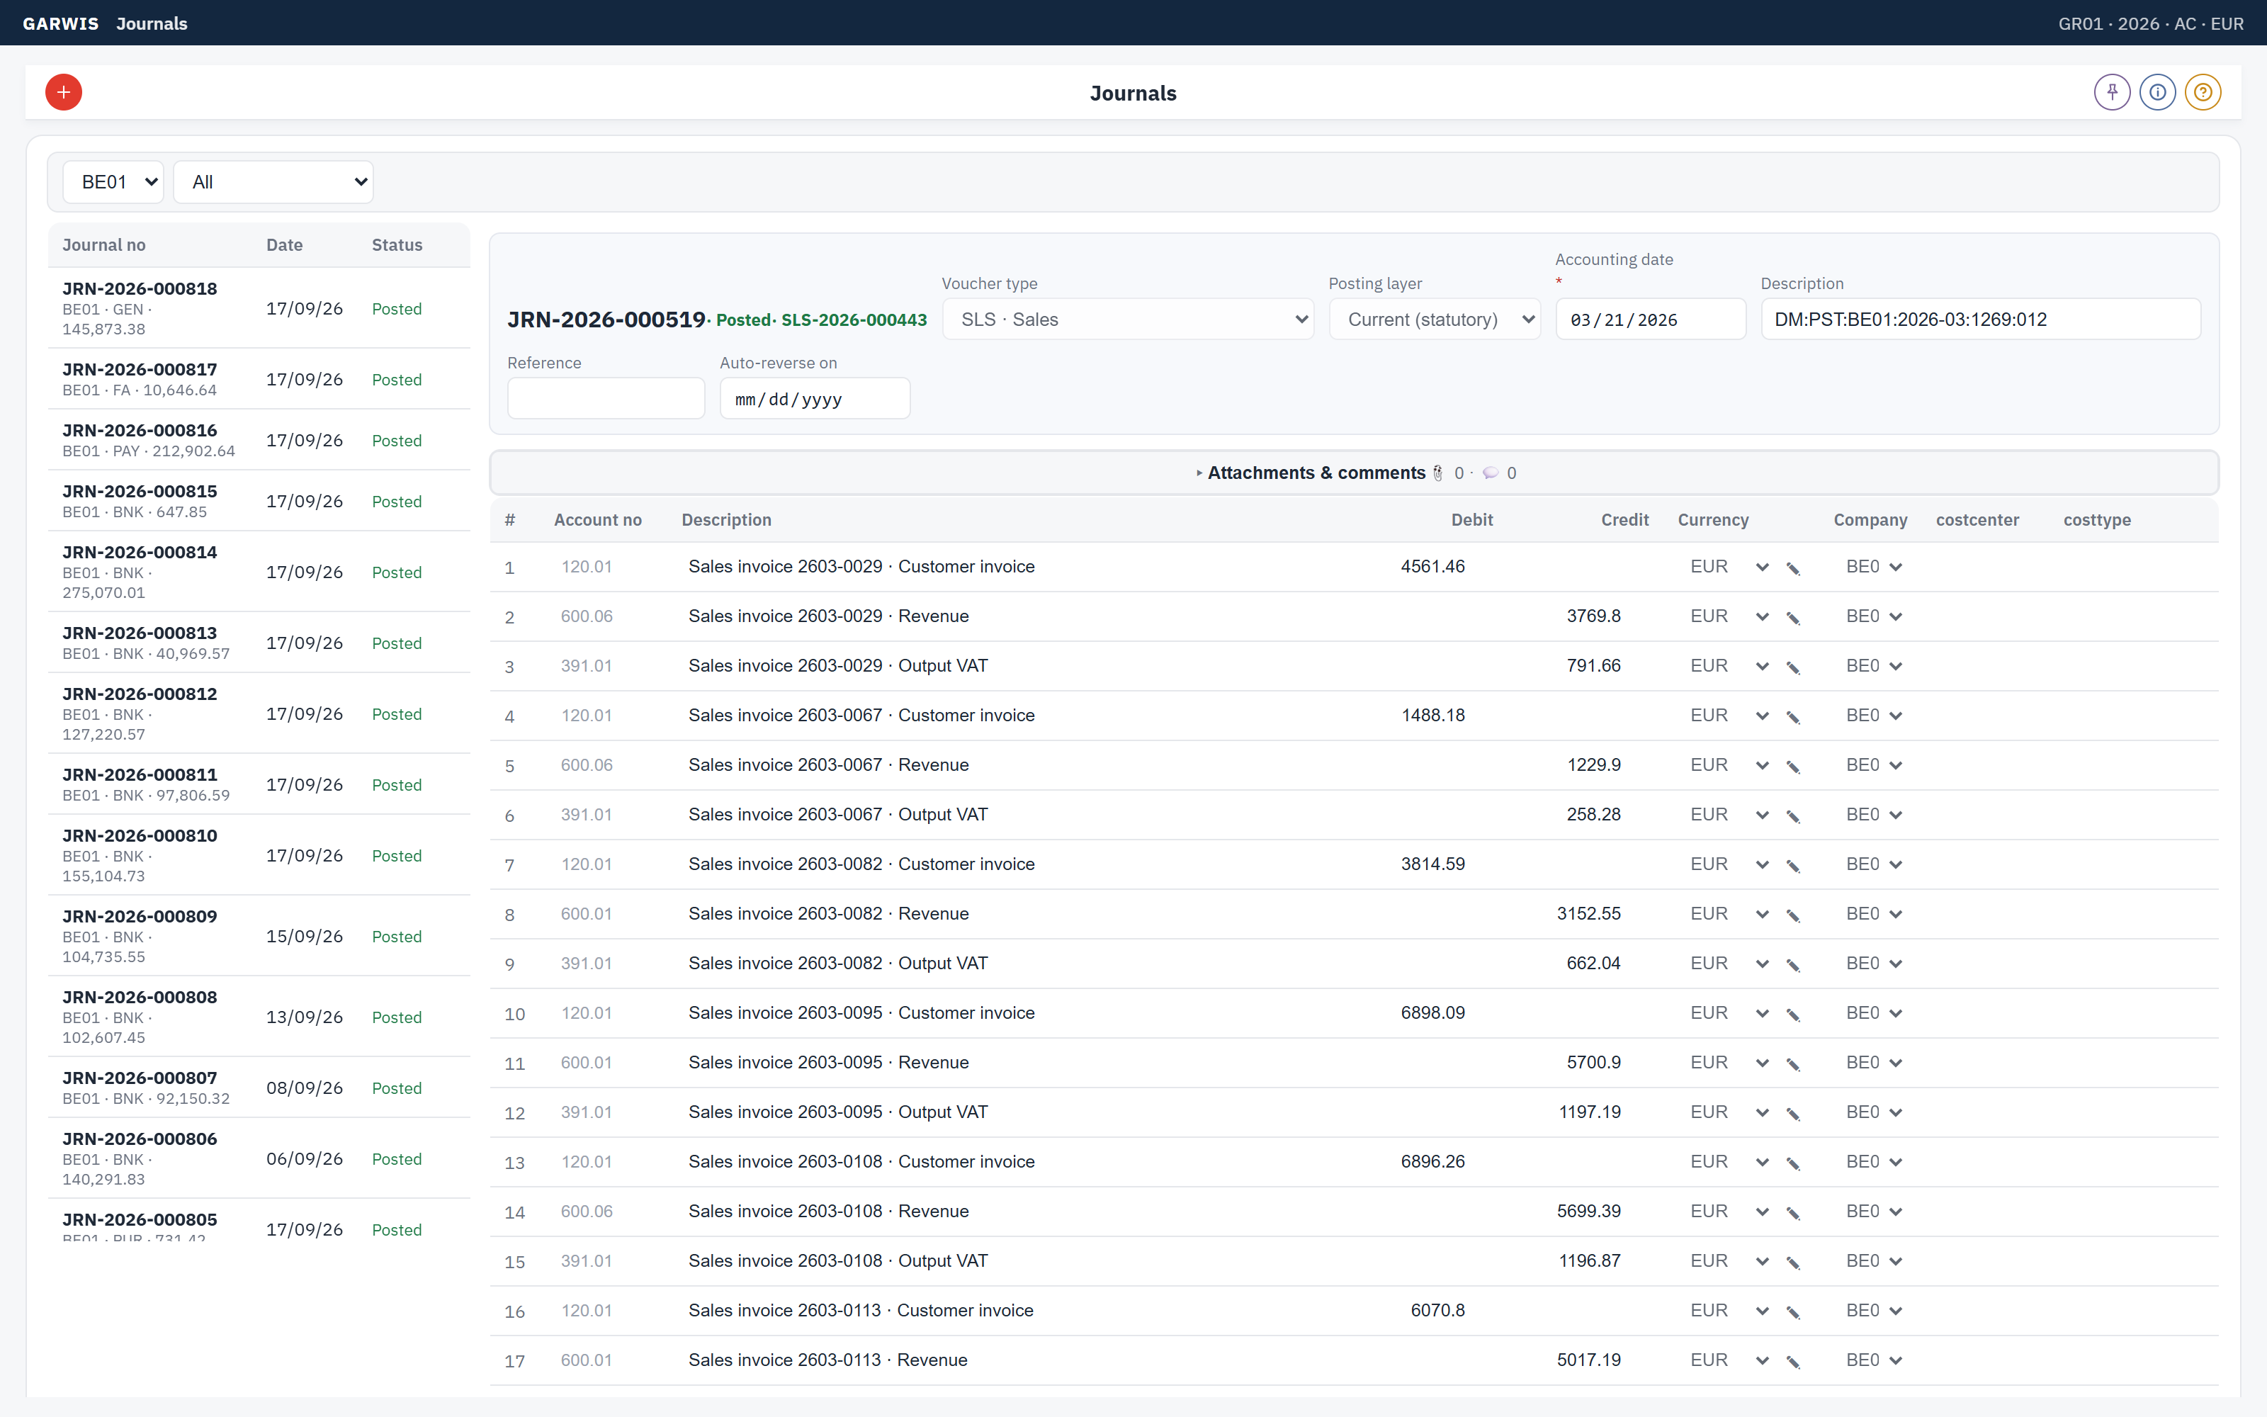Click the red add journal plus button
Screen dimensions: 2267x1417
(64, 92)
